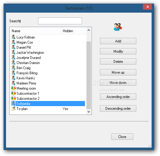Select the Kevin Hanks row

[x=48, y=78]
